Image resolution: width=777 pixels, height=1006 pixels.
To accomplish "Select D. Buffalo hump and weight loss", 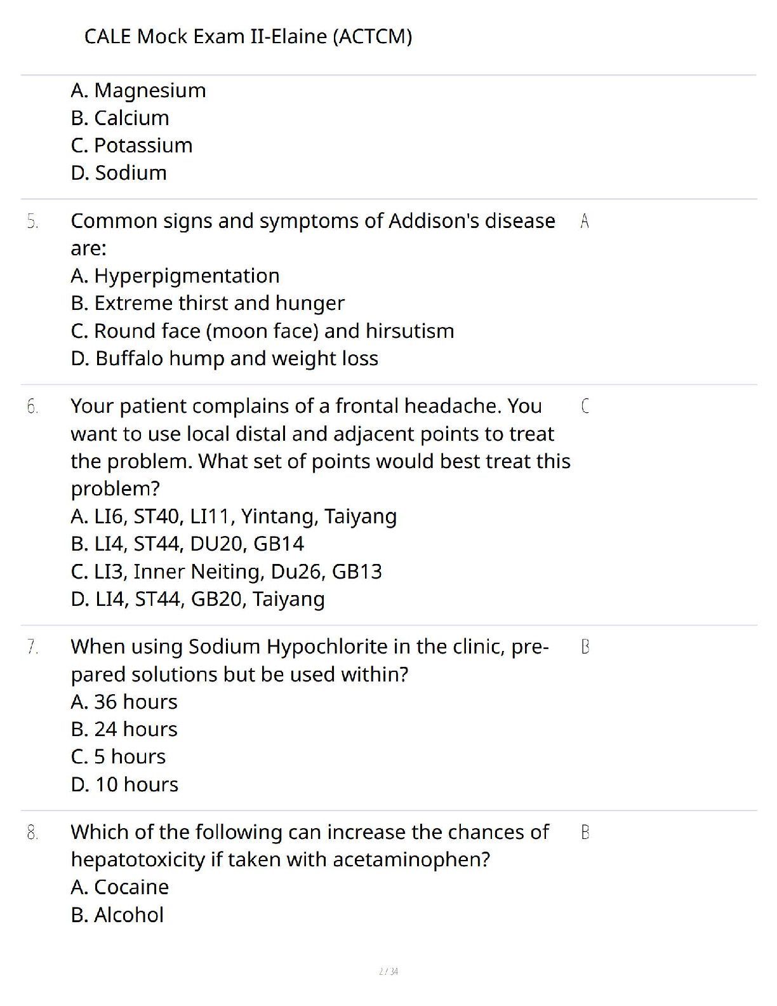I will (224, 358).
